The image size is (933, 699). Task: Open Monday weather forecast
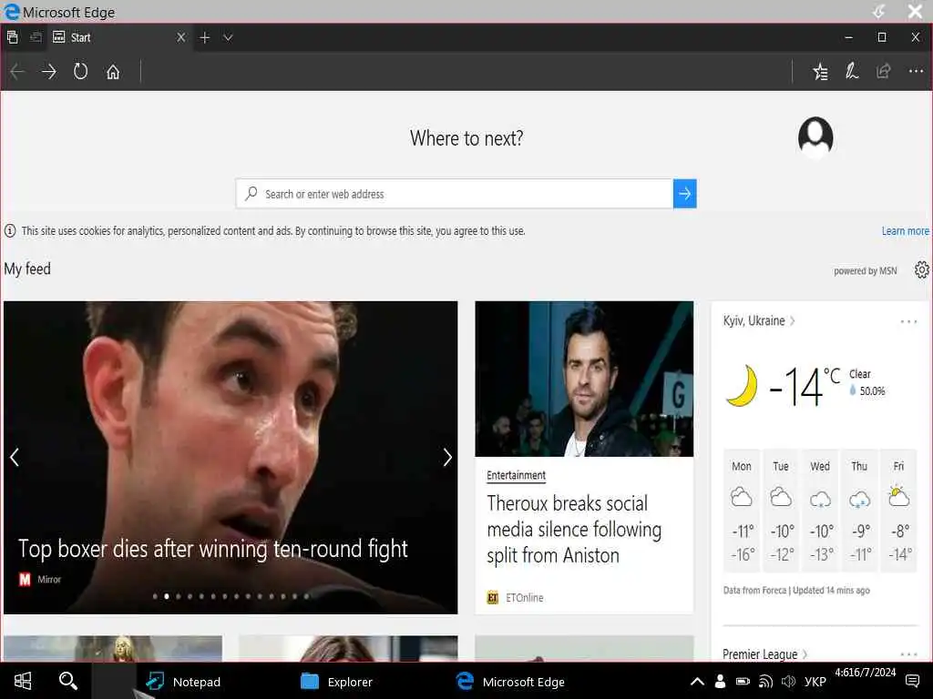point(742,511)
